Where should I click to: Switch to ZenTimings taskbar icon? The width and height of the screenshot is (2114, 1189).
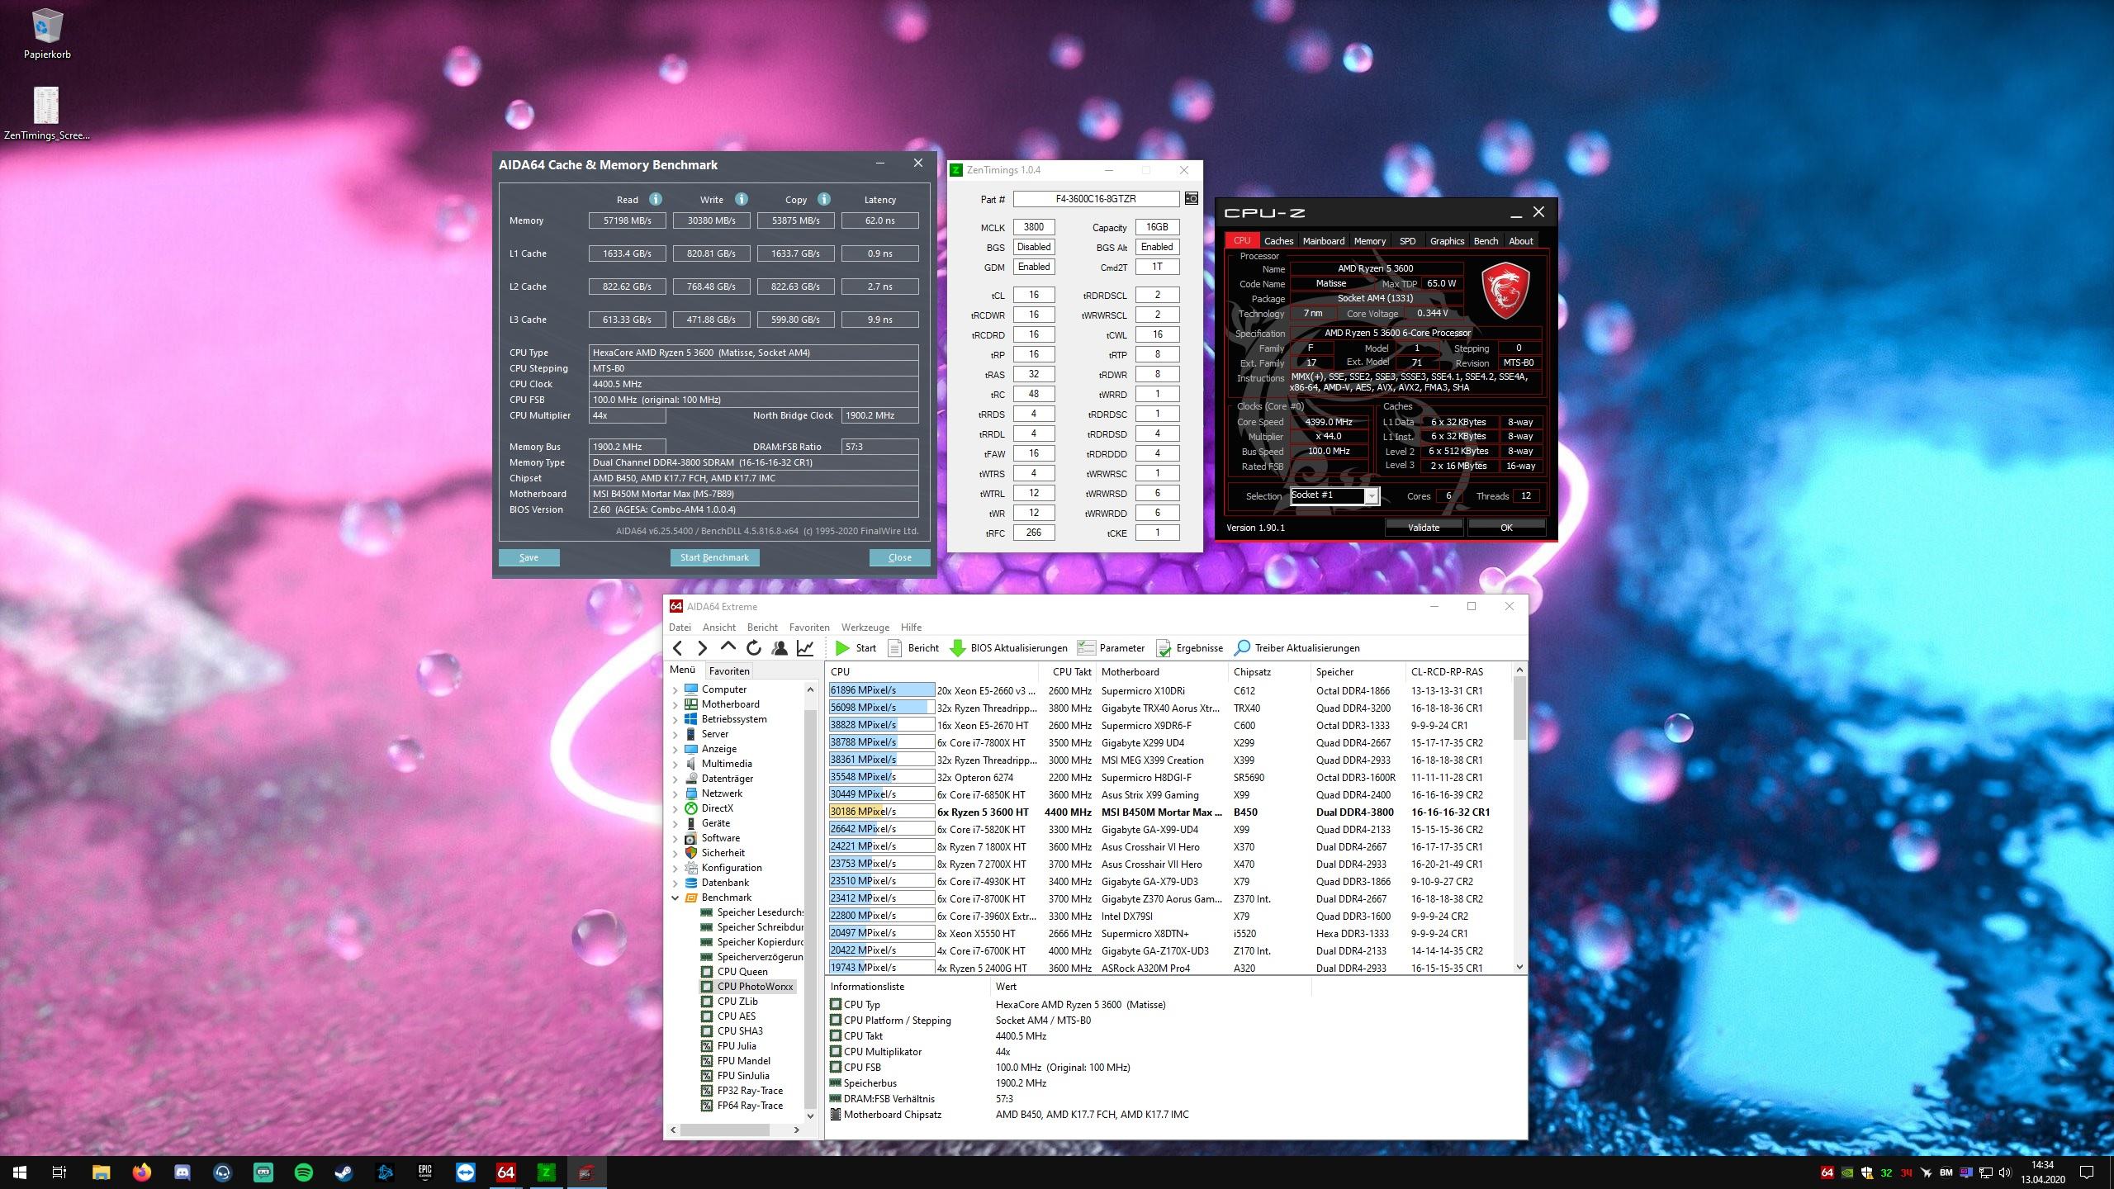(x=546, y=1172)
